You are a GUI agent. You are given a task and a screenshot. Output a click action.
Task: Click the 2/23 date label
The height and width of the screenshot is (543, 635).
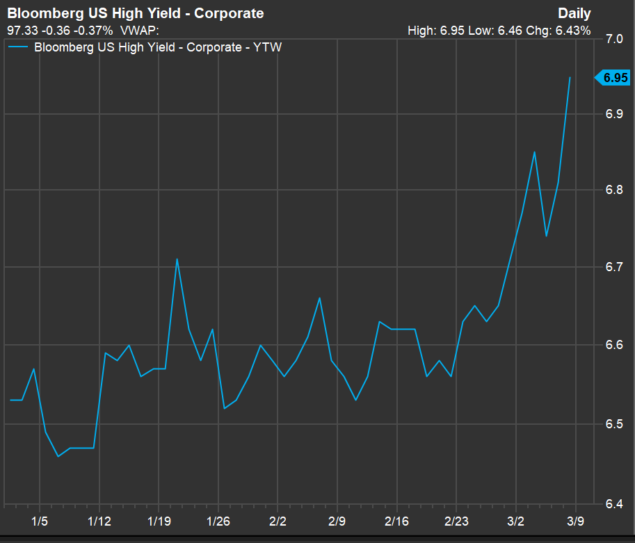point(456,521)
